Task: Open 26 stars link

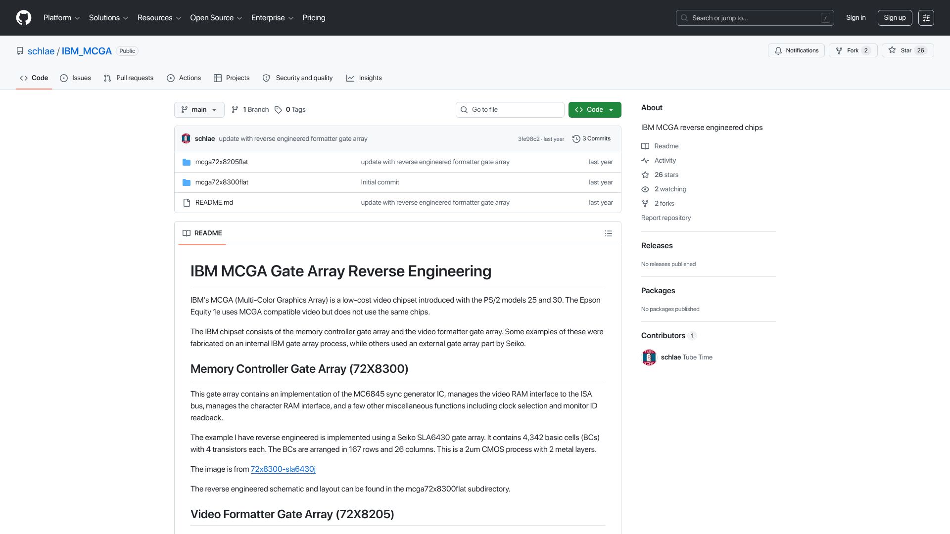Action: (x=666, y=175)
